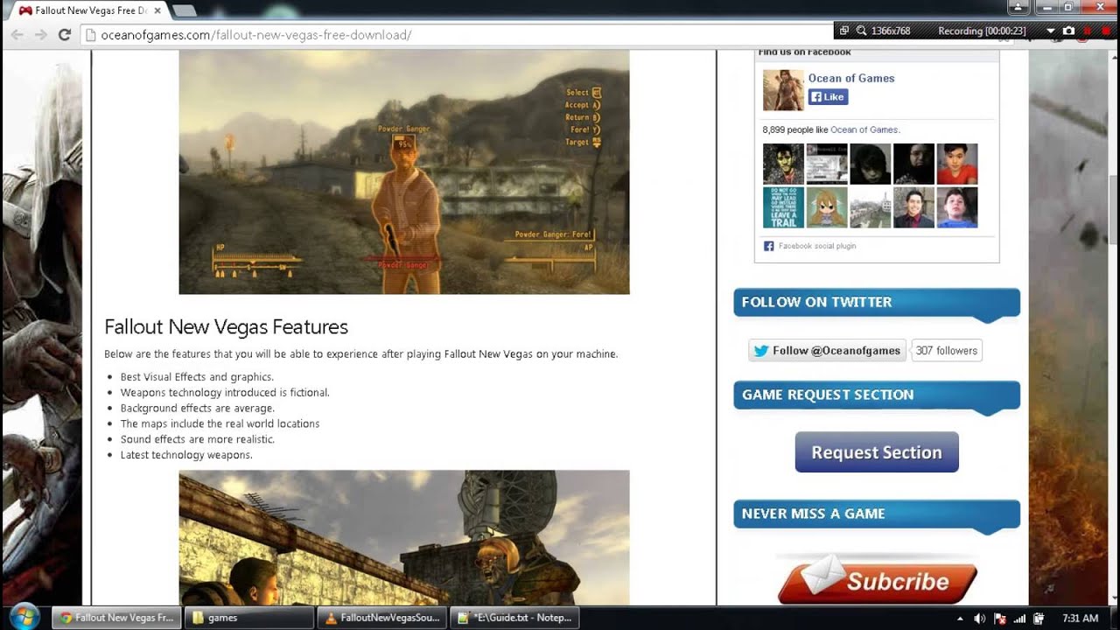Screen dimensions: 1120x630
Task: Click recorder magnifier zoom icon
Action: [862, 31]
